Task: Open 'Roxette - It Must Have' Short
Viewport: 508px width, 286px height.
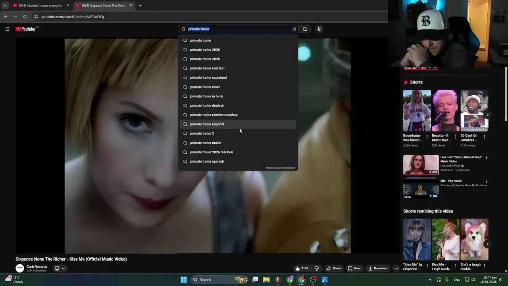Action: pos(445,110)
